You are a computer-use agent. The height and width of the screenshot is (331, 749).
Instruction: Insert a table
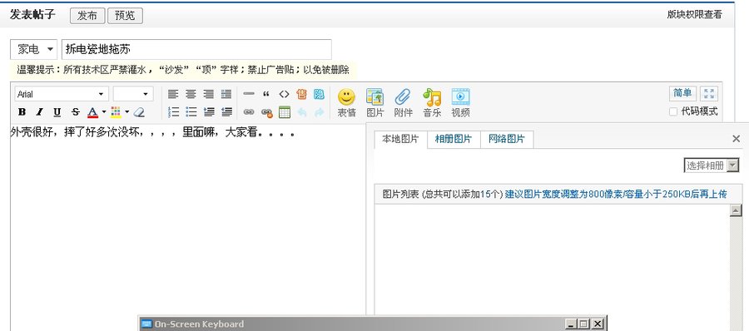coord(285,112)
